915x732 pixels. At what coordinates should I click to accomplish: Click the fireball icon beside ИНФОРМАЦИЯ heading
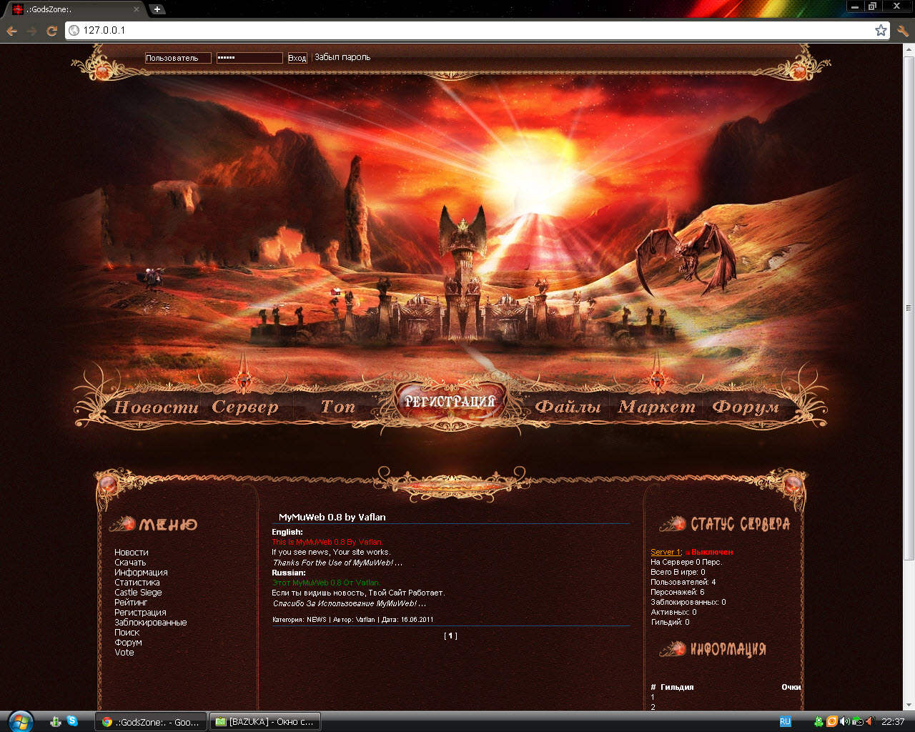point(673,649)
